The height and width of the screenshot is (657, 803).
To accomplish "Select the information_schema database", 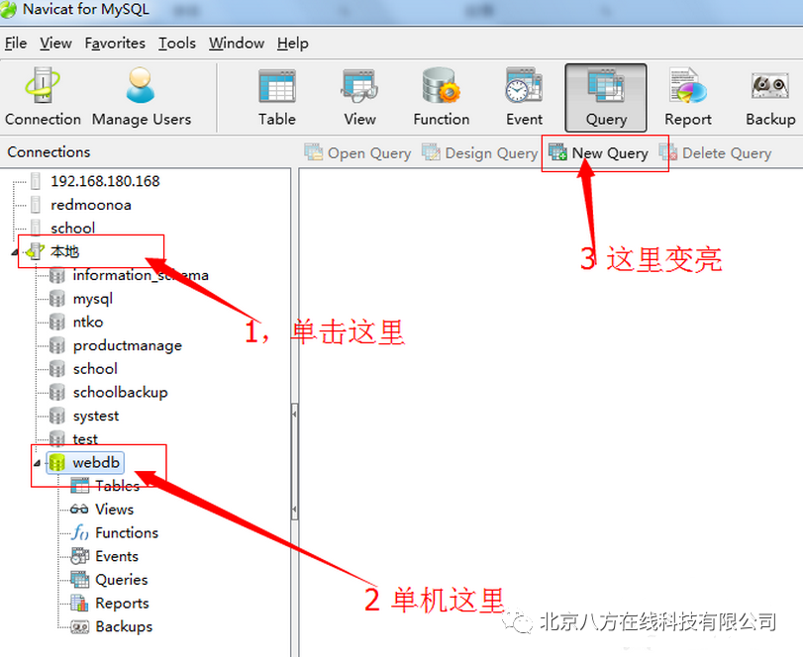I will (x=141, y=275).
